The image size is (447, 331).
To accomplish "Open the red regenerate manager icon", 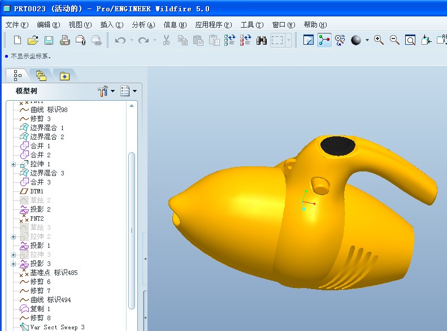I will tap(245, 40).
